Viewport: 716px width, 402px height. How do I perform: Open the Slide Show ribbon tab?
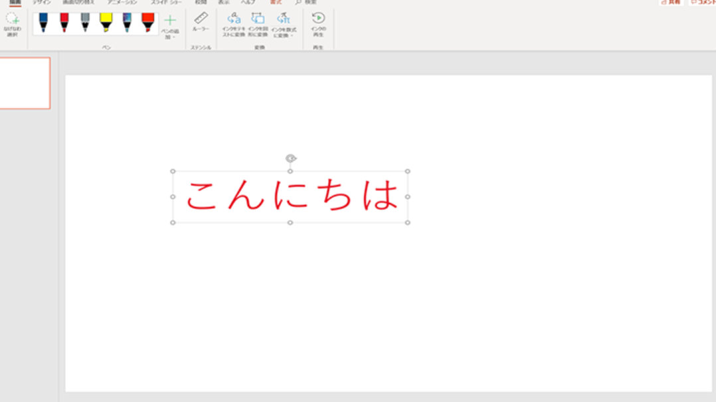166,2
